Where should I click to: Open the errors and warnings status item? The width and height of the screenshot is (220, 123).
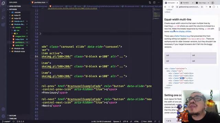21,122
